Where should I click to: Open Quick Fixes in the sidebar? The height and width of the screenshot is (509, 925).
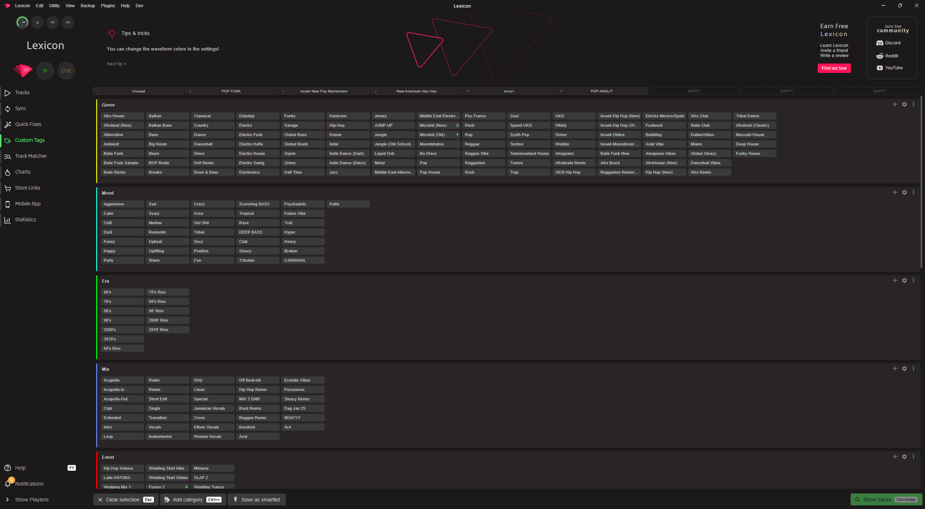[28, 124]
